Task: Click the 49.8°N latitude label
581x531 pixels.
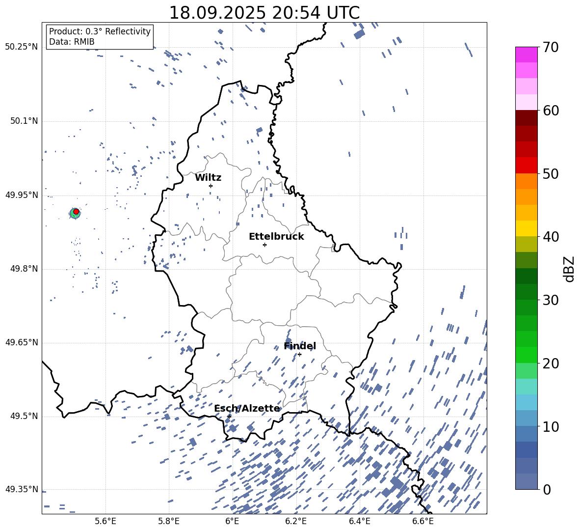Action: coord(24,269)
